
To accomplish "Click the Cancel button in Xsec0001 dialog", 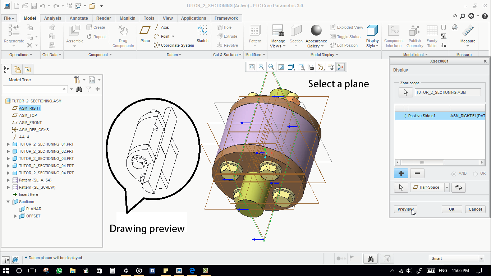I will coord(475,209).
